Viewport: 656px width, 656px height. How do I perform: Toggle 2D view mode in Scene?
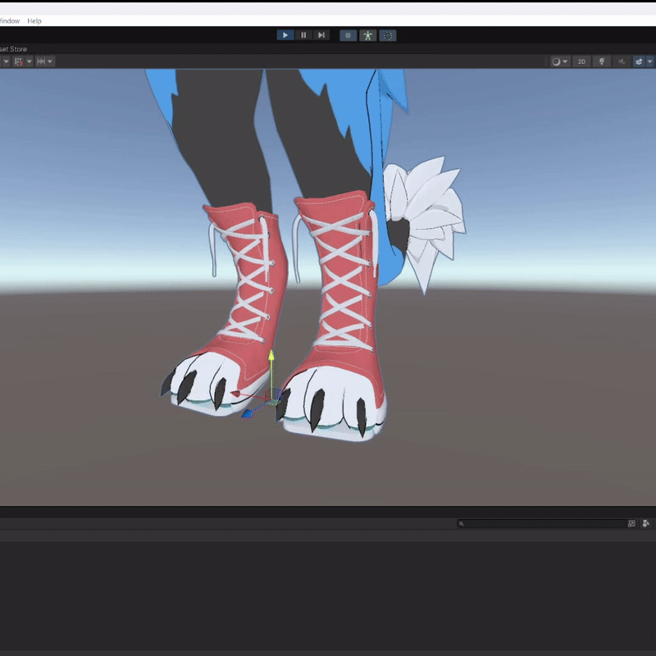(x=581, y=61)
